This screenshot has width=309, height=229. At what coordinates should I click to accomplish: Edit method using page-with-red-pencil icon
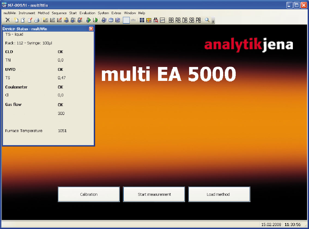click(30, 20)
